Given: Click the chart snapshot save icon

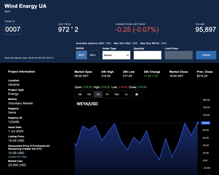Looking at the screenshot, I should 137,94.
